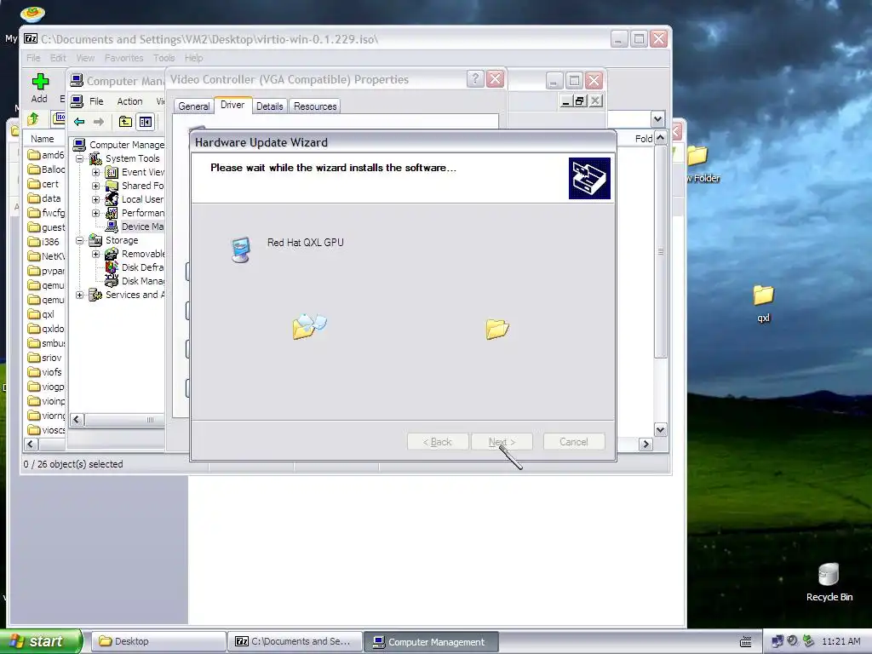Click scroll-left arrow under Computer Management tree
Screen dimensions: 872x654
click(77, 420)
